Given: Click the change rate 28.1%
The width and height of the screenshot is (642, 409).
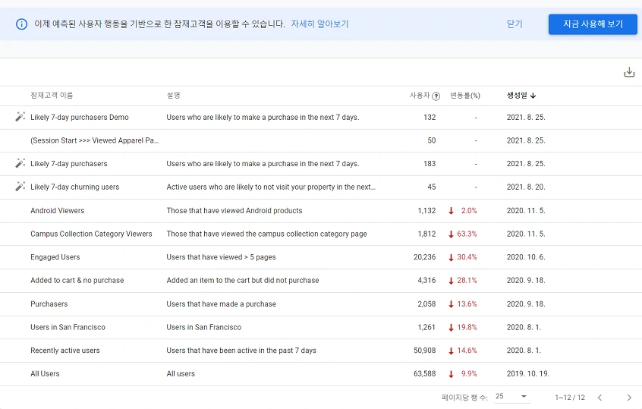Looking at the screenshot, I should coord(467,281).
